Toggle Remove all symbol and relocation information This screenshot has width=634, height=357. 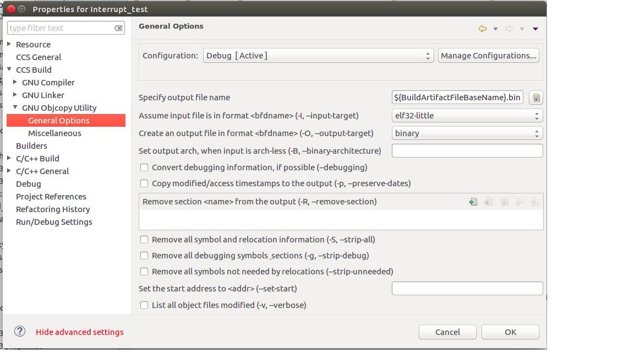[144, 240]
